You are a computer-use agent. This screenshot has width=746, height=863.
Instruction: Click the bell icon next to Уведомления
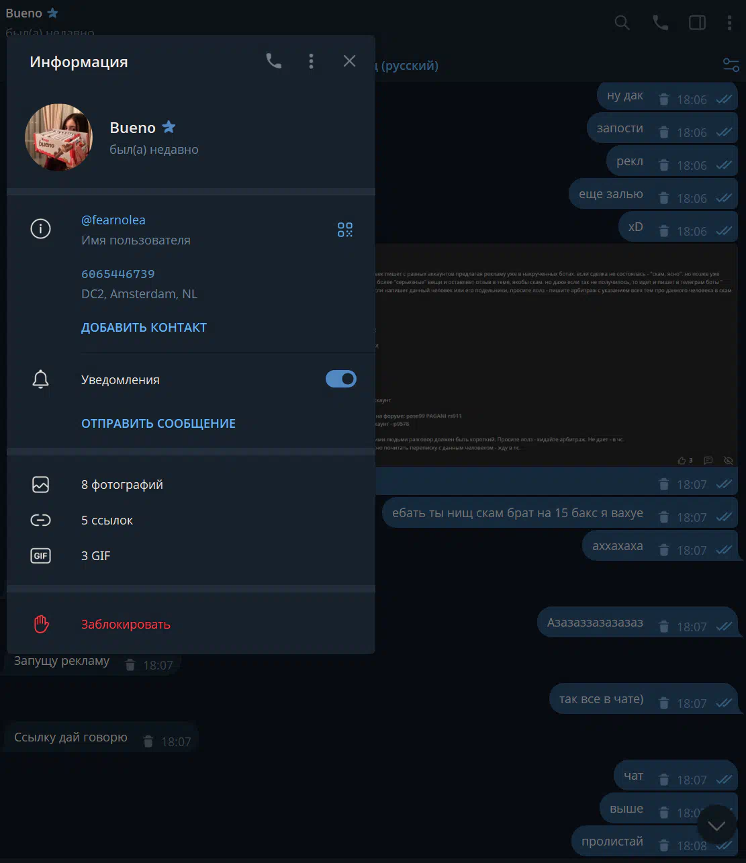tap(40, 379)
